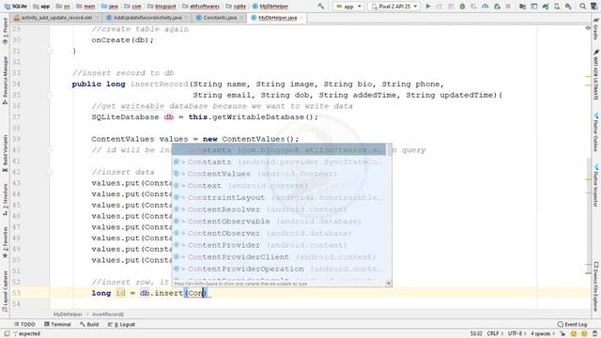Pick ConstraintLayout from the autocomplete list
Image resolution: width=601 pixels, height=338 pixels.
(x=280, y=197)
